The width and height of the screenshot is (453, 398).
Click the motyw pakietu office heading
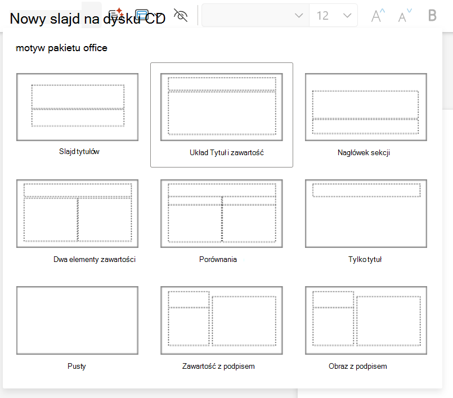pos(61,48)
